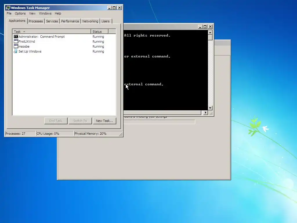Click Command Prompt scroll down arrow
Image resolution: width=297 pixels, height=223 pixels.
click(x=210, y=108)
